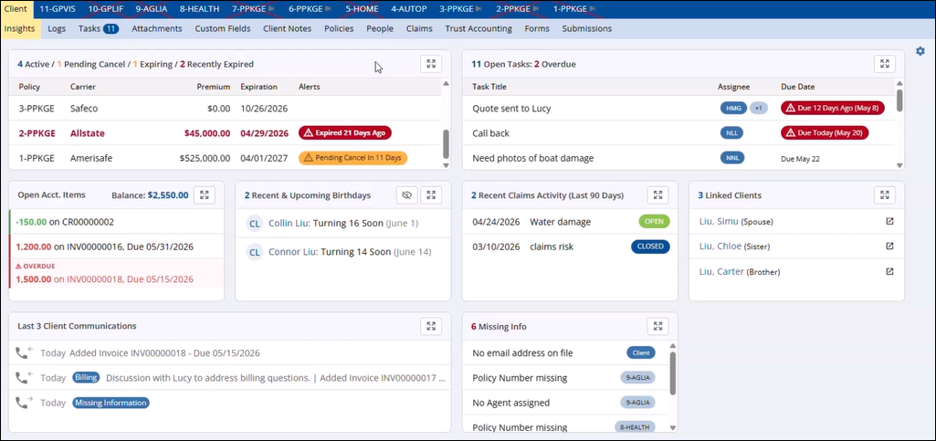Expand the Missing Info card
Screen dimensions: 936x441
click(x=657, y=326)
